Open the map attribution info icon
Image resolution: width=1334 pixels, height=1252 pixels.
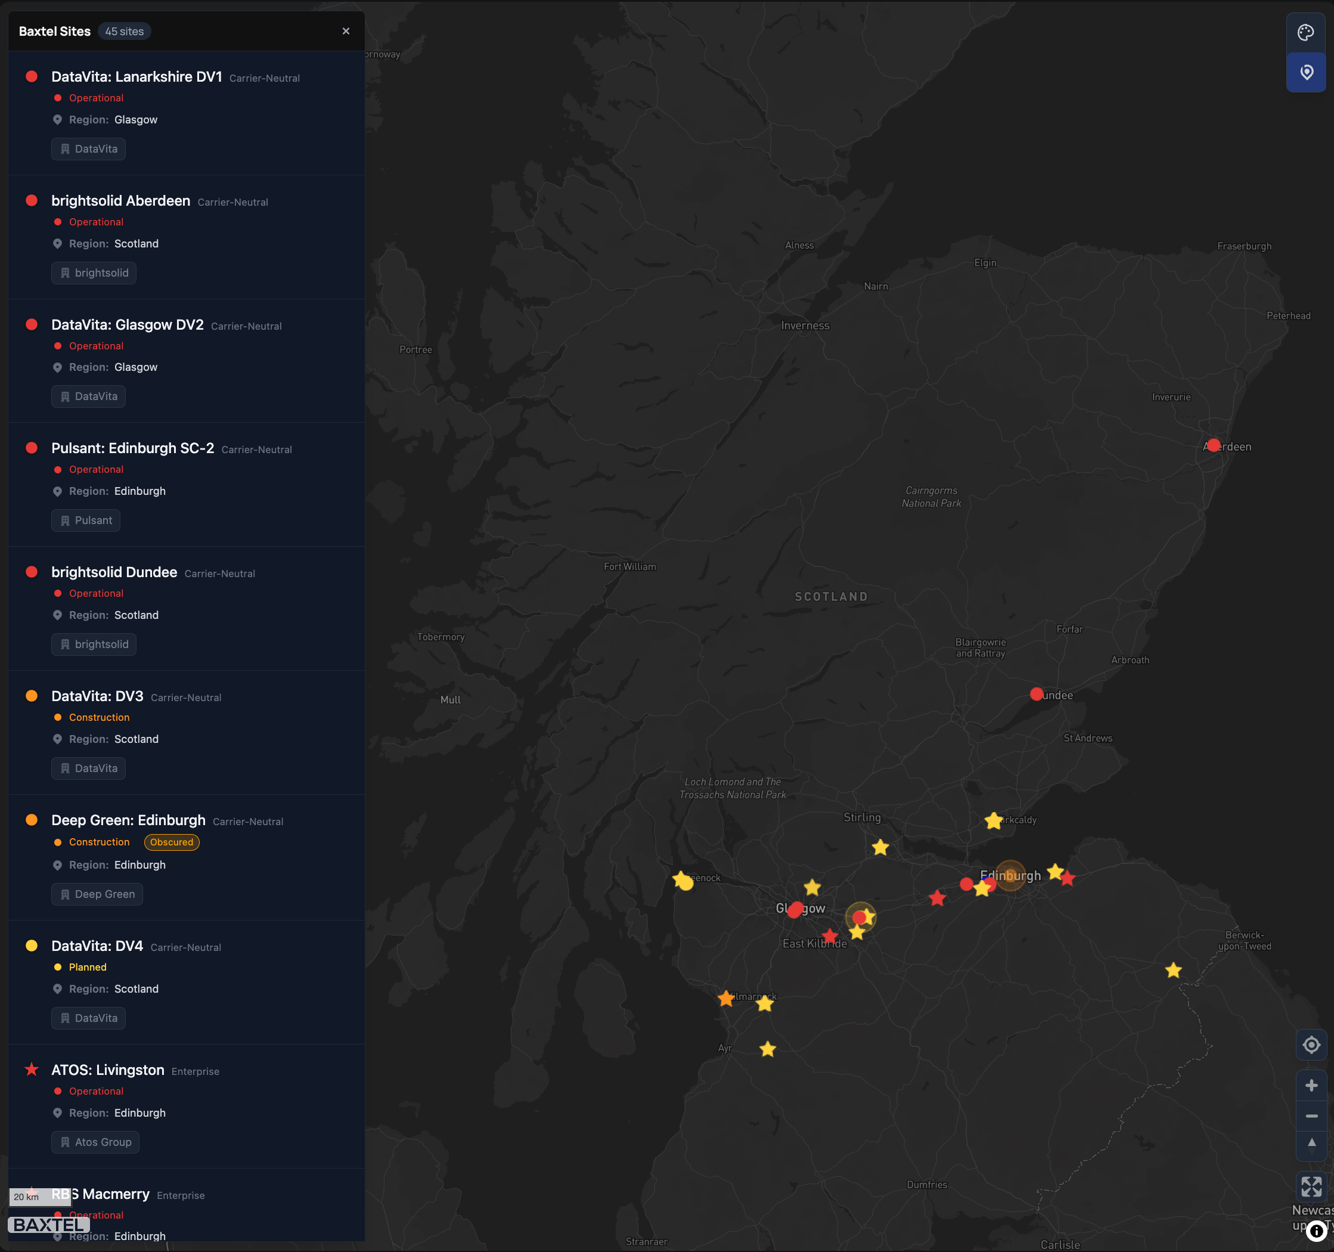[1316, 1231]
